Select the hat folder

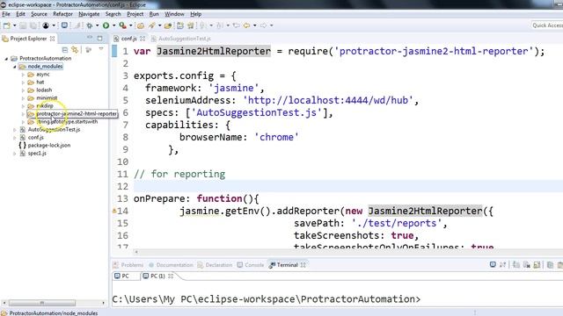[40, 82]
